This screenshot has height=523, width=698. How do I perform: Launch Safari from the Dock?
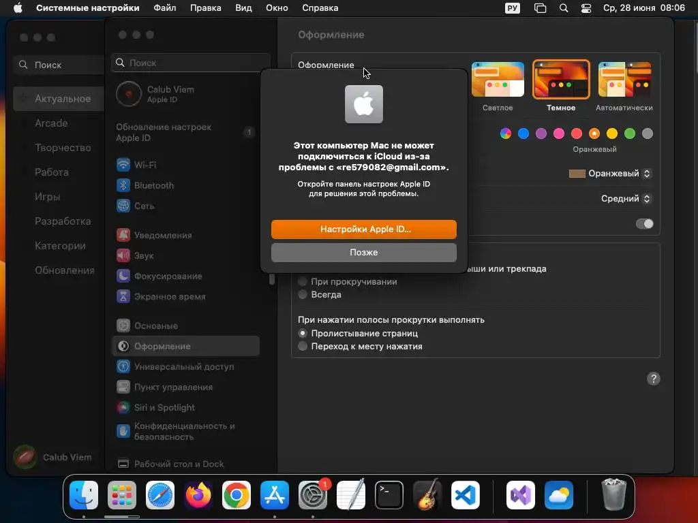(160, 495)
